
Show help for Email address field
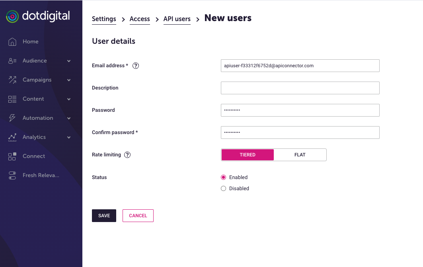pyautogui.click(x=135, y=66)
